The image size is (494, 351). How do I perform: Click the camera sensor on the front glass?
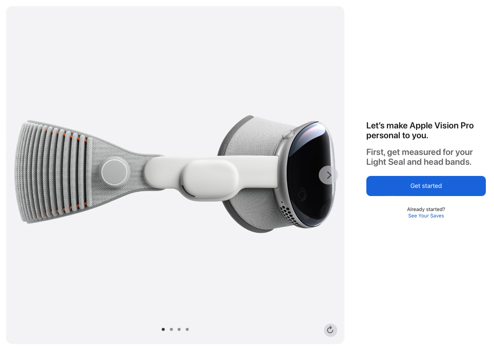coord(302,195)
